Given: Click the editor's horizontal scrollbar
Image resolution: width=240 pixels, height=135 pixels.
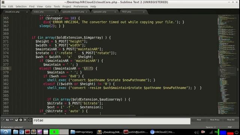Looking at the screenshot, I should [x=68, y=115].
